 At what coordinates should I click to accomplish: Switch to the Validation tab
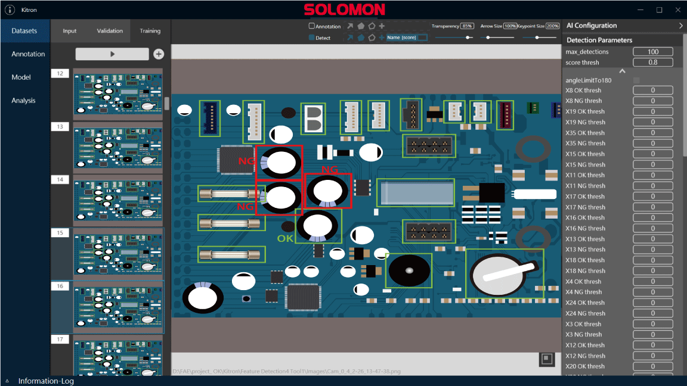tap(109, 30)
